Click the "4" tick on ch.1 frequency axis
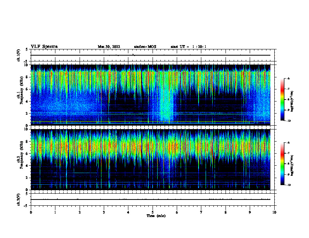The width and height of the screenshot is (309, 238). coord(27,101)
